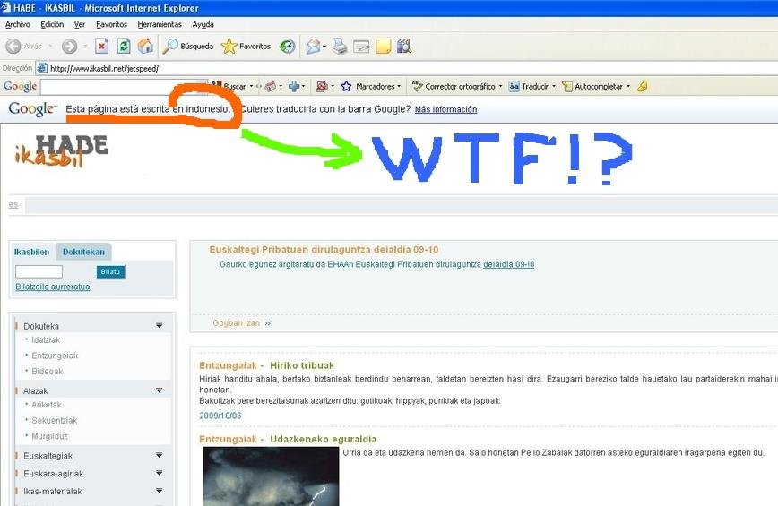
Task: Stop page loading with red X icon
Action: [101, 46]
